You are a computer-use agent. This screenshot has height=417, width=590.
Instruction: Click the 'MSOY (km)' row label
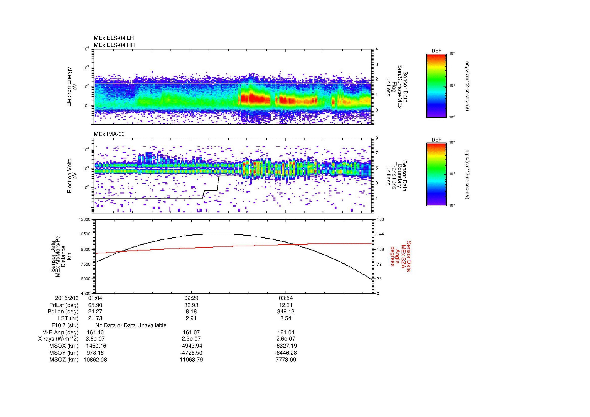pyautogui.click(x=64, y=353)
